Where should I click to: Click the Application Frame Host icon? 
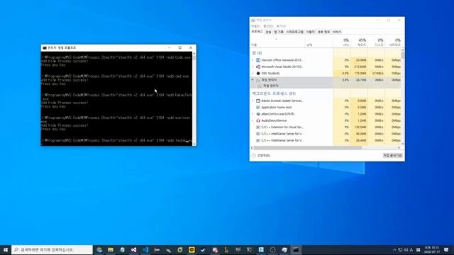tap(258, 108)
